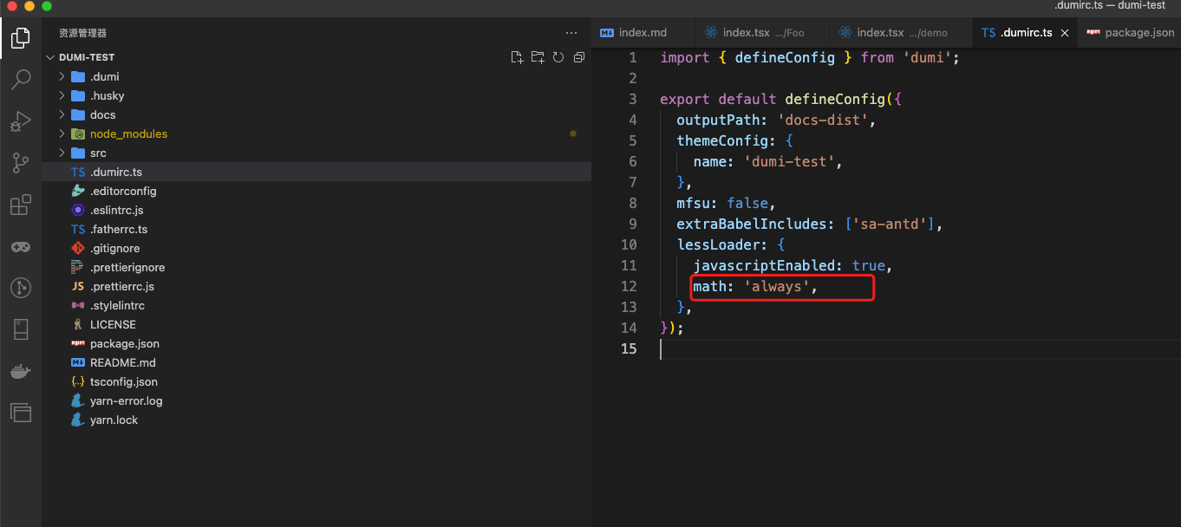Open the Extensions view
1181x527 pixels.
click(20, 204)
